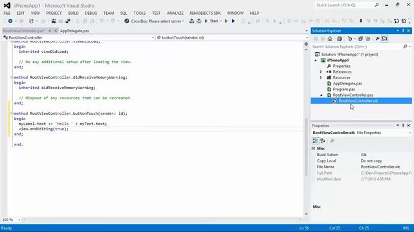The image size is (414, 232).
Task: Click the Categorized view icon in Properties
Action: (315, 140)
